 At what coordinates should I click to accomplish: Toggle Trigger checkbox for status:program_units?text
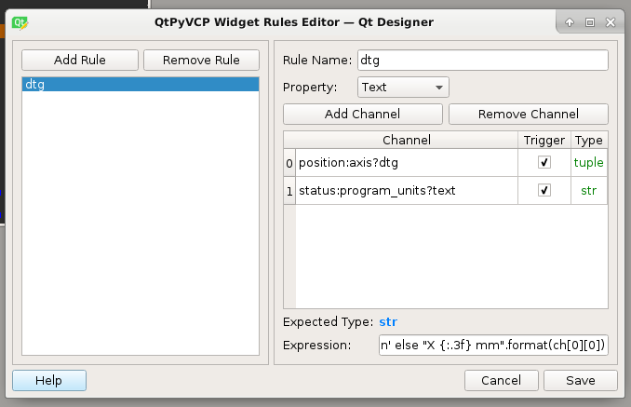(x=544, y=190)
